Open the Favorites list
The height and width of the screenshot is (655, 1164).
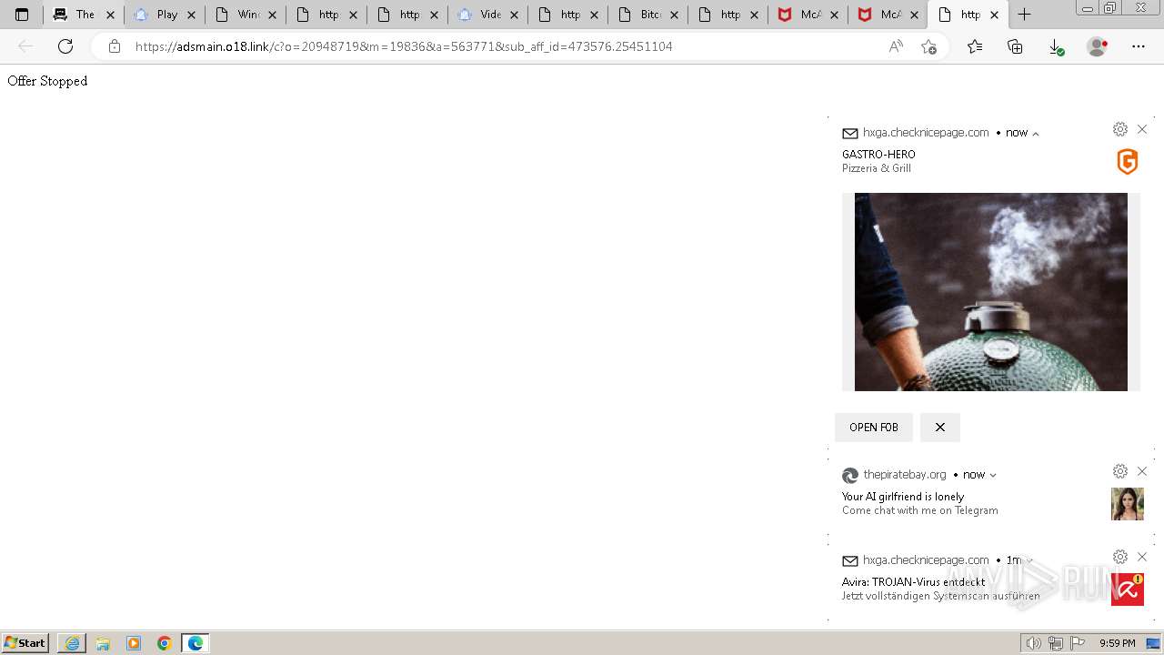coord(975,46)
